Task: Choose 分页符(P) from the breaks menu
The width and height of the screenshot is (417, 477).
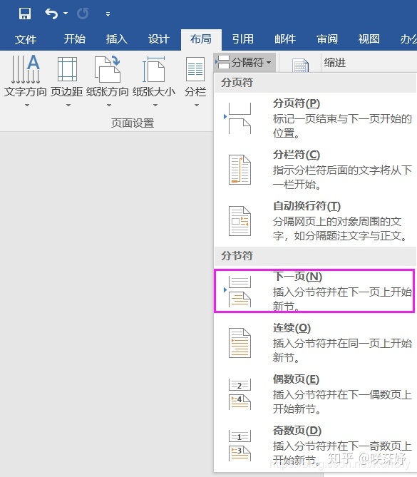Action: click(x=315, y=118)
